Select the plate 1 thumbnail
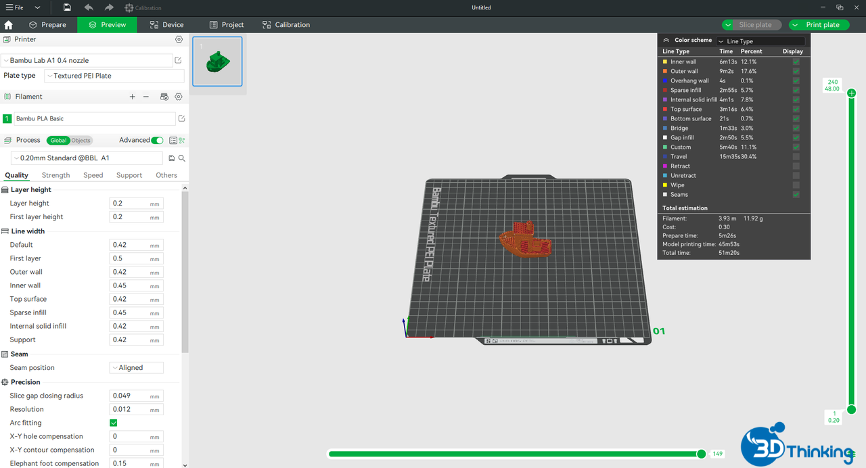 point(217,62)
